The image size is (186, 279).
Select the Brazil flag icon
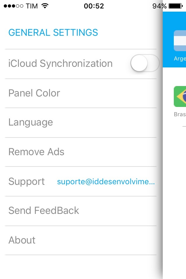(180, 96)
